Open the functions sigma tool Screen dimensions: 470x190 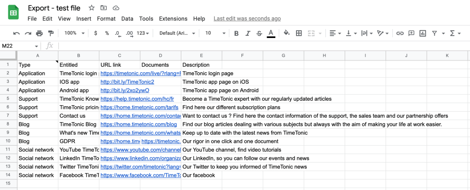click(x=453, y=33)
